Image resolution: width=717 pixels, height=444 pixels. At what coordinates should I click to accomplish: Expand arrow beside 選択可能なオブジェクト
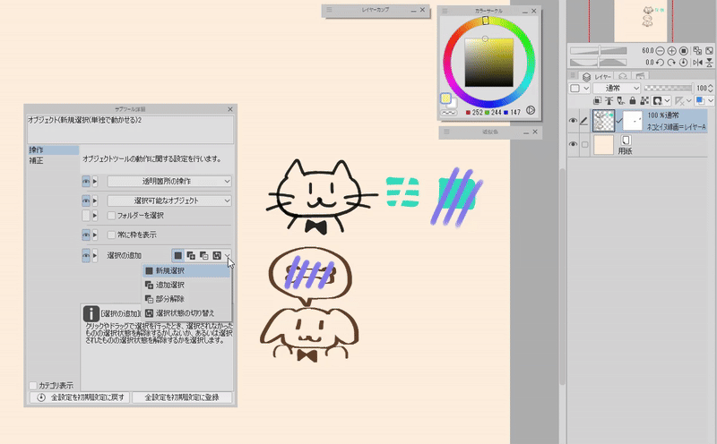(95, 201)
